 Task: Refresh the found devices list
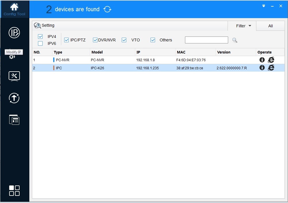coord(107,9)
